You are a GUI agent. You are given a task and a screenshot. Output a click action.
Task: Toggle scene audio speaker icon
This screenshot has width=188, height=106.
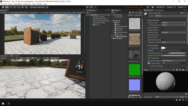(24, 58)
